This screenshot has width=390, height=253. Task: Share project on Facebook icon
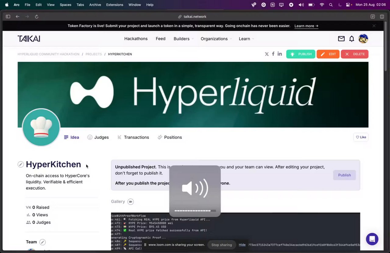pos(273,54)
